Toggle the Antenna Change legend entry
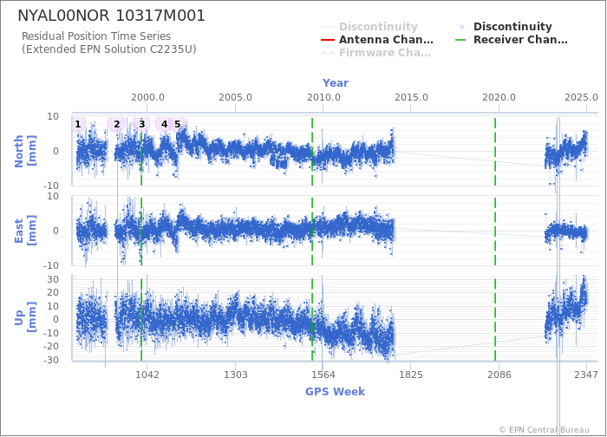Image resolution: width=607 pixels, height=437 pixels. point(377,40)
